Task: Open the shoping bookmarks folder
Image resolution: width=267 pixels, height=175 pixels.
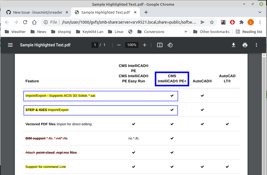Action: click(x=61, y=32)
